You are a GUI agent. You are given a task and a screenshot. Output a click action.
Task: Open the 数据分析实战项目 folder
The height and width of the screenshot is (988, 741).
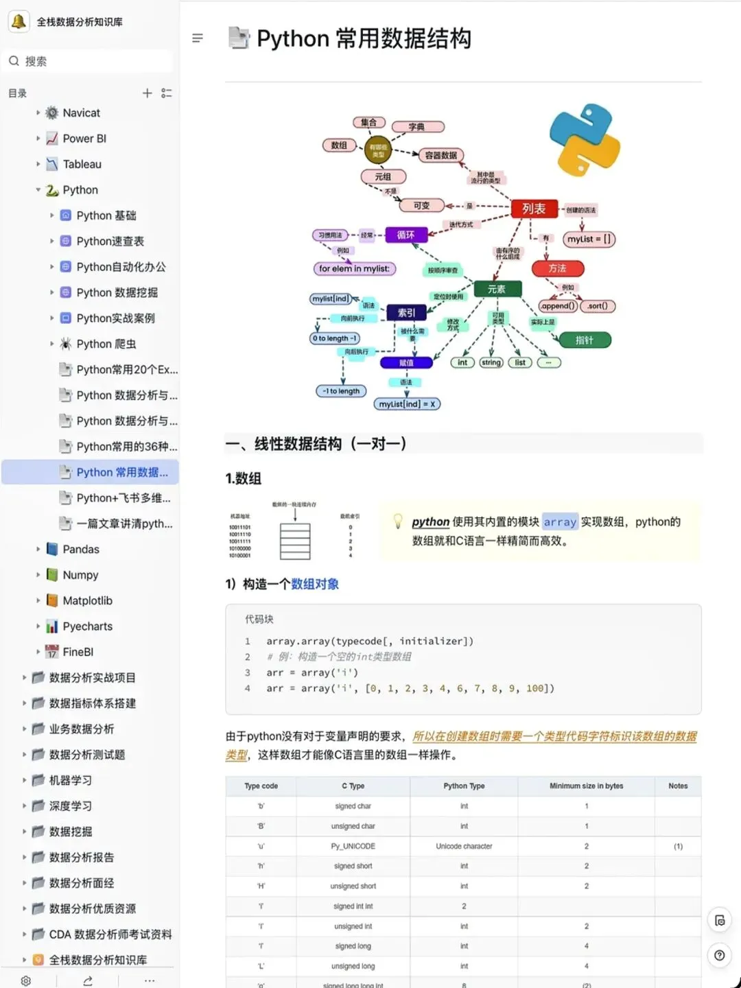92,678
